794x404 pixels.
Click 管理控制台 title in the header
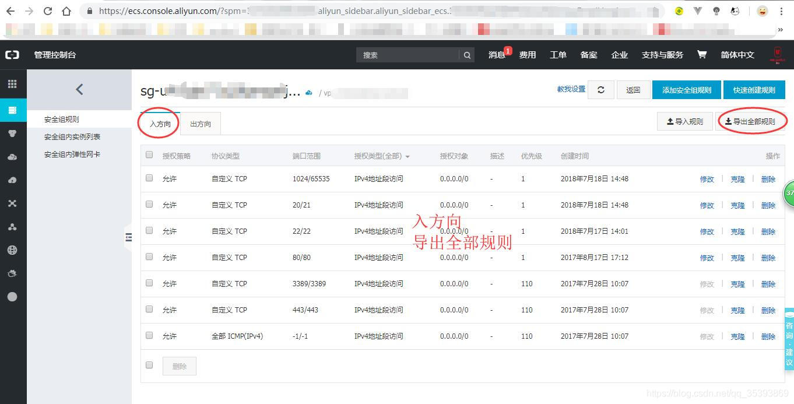(x=55, y=55)
